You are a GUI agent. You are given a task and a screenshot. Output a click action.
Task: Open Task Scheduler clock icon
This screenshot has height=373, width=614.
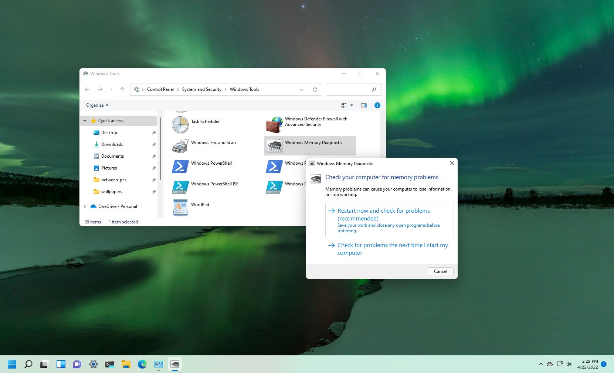(x=180, y=124)
